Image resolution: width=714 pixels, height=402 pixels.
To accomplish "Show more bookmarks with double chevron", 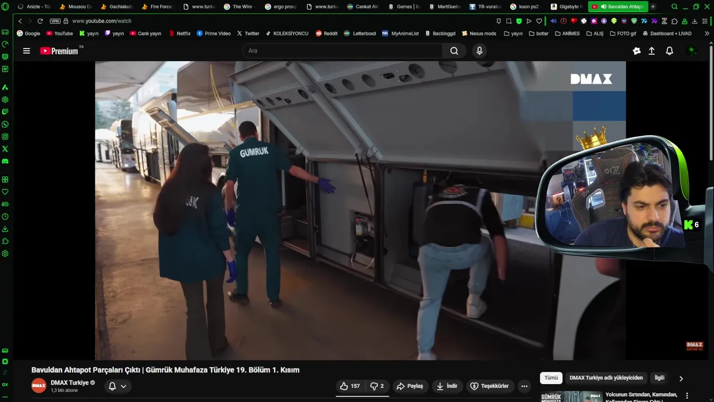I will click(x=707, y=33).
